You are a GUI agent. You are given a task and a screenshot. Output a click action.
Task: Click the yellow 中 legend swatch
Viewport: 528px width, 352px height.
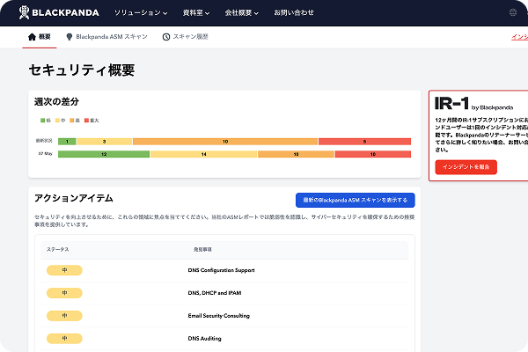click(57, 121)
